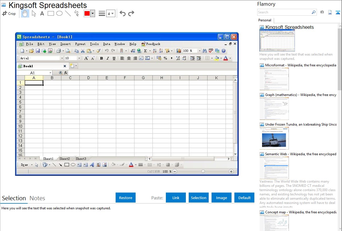This screenshot has height=231, width=342.
Task: Select the Crop tool
Action: click(9, 13)
